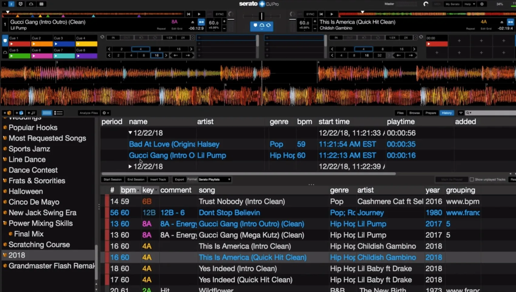
Task: Add new crate icon
Action: 8,113
